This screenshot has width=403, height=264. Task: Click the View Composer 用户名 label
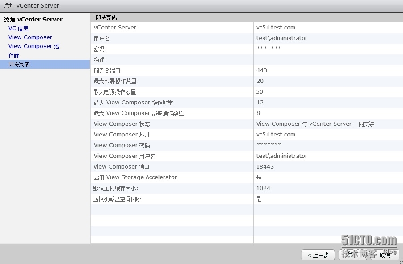(x=125, y=156)
